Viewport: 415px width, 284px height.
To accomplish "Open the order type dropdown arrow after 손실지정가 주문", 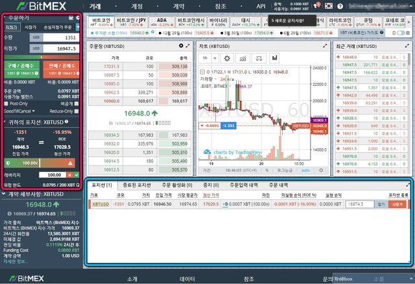I will click(x=78, y=27).
